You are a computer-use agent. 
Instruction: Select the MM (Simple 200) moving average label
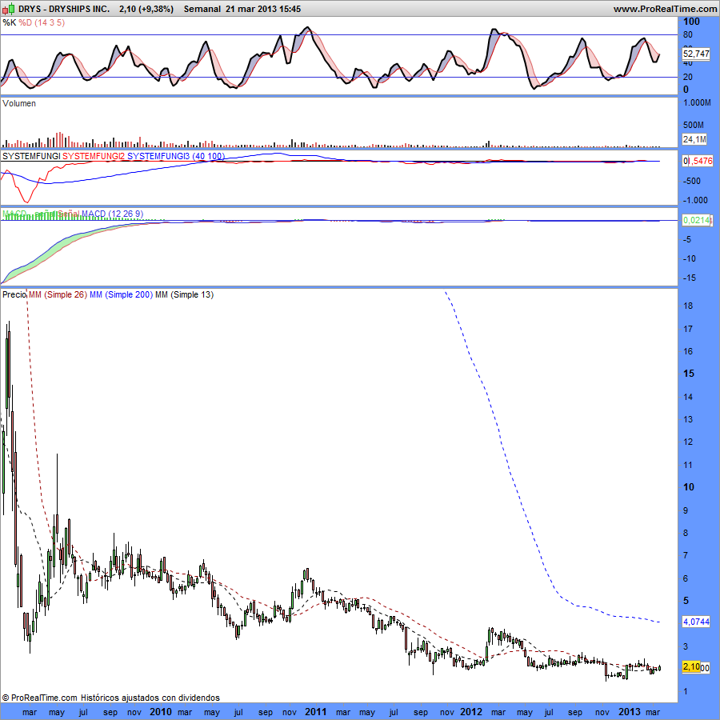122,294
